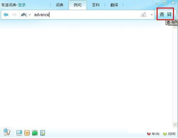The width and height of the screenshot is (178, 138).
Task: Toggle the 取词 word capture option
Action: (153, 134)
